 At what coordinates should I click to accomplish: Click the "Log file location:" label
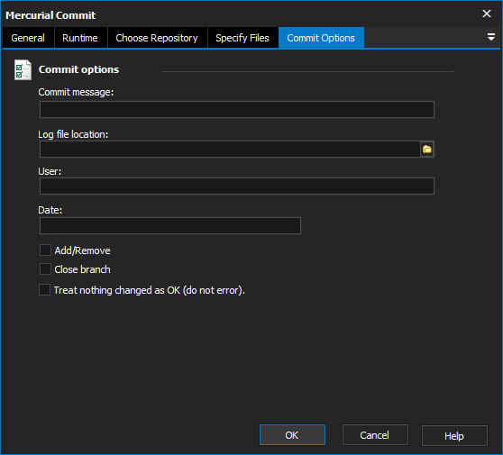(x=73, y=134)
